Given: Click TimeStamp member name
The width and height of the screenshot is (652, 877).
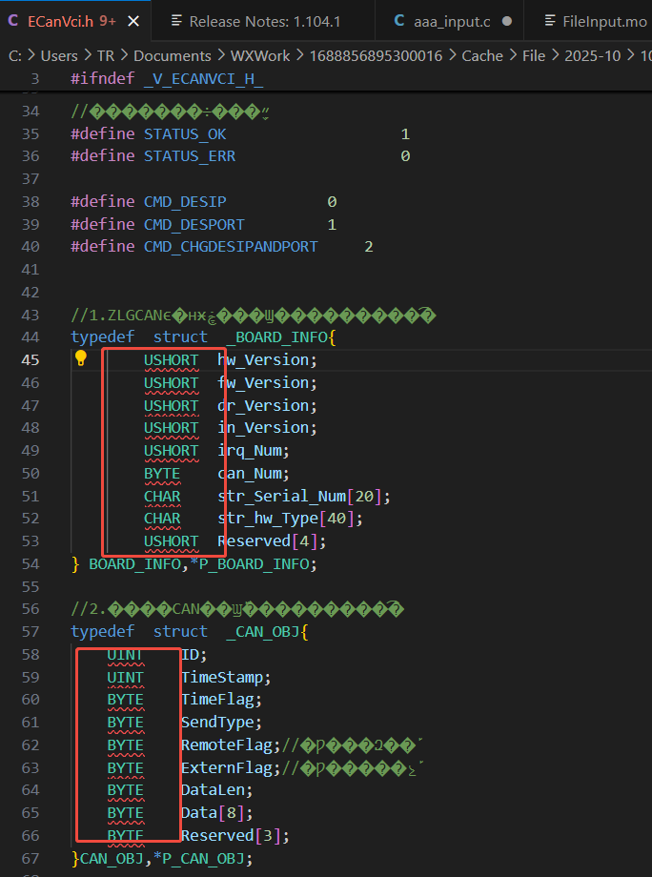Looking at the screenshot, I should click(222, 678).
